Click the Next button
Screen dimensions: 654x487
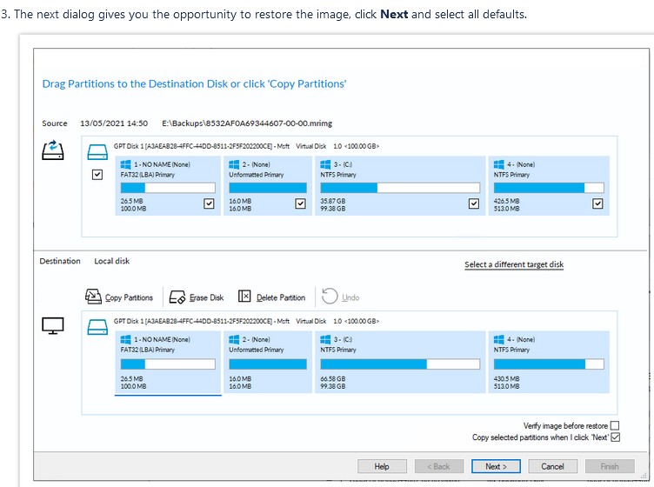[496, 466]
